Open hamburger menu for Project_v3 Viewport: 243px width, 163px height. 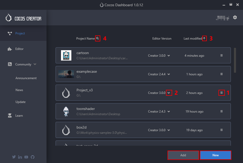coord(222,93)
